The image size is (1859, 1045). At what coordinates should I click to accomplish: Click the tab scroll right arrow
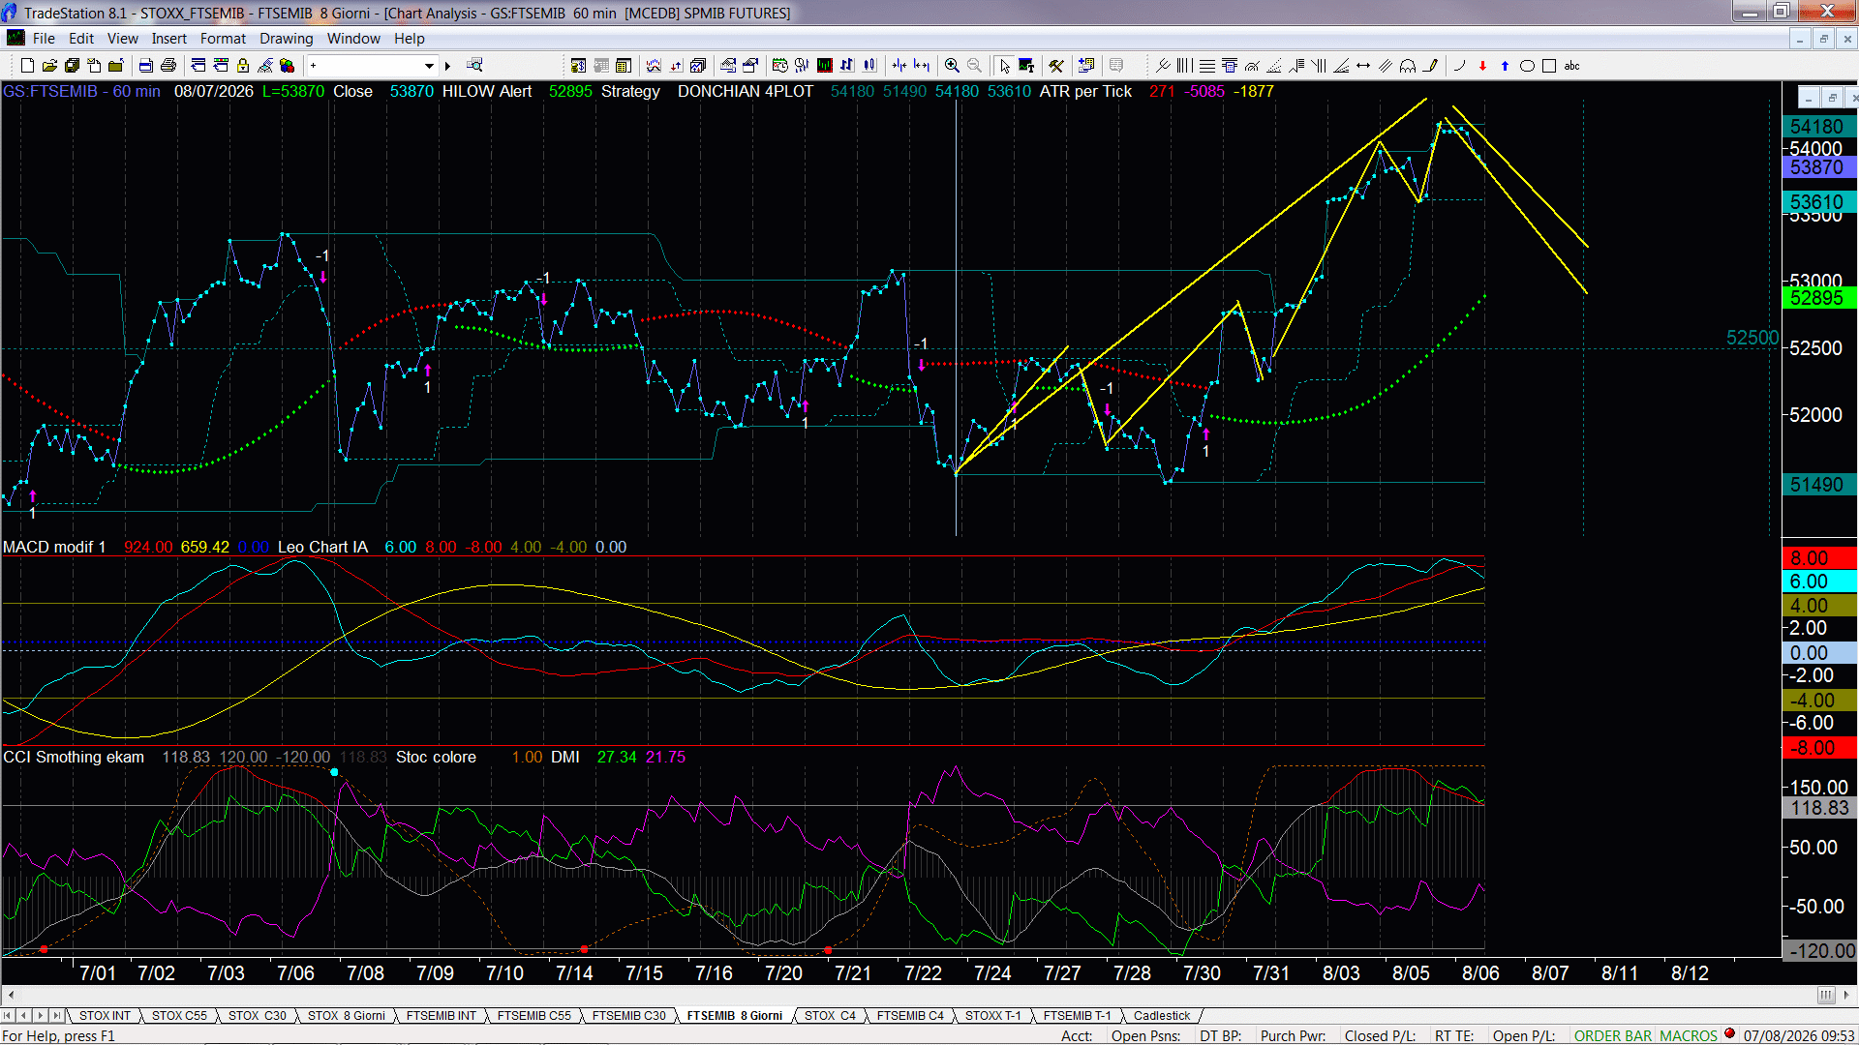coord(40,1015)
